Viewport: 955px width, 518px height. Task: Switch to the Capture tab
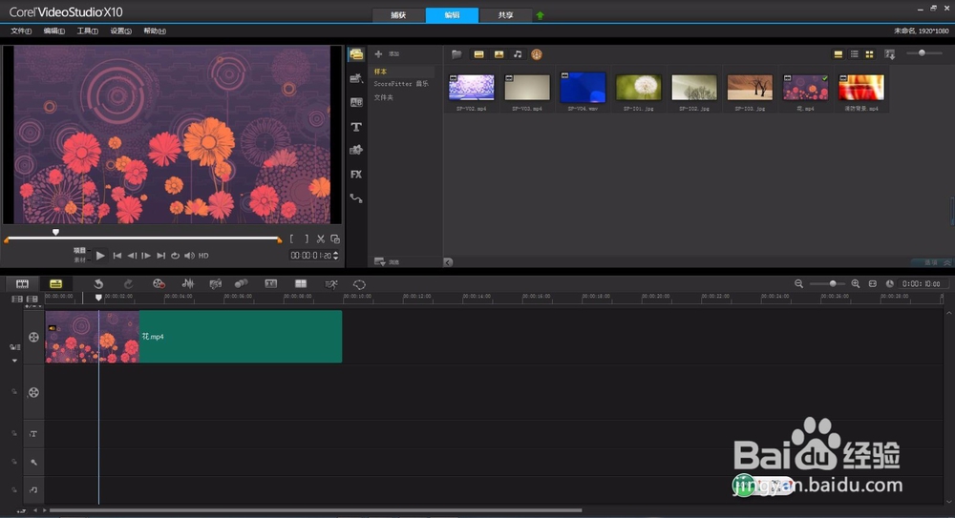pyautogui.click(x=398, y=15)
